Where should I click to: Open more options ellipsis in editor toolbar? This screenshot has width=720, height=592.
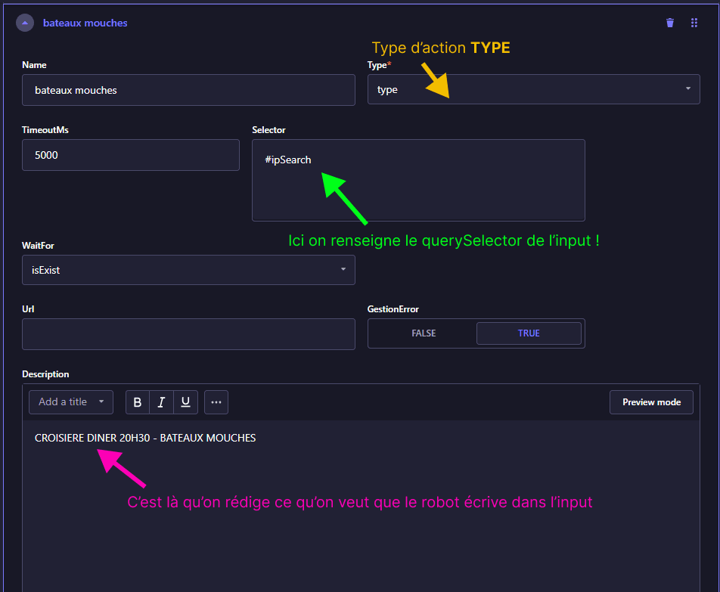[x=216, y=402]
